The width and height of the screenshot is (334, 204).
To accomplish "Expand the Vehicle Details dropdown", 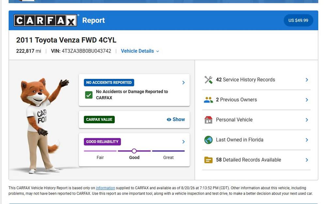I will click(140, 51).
